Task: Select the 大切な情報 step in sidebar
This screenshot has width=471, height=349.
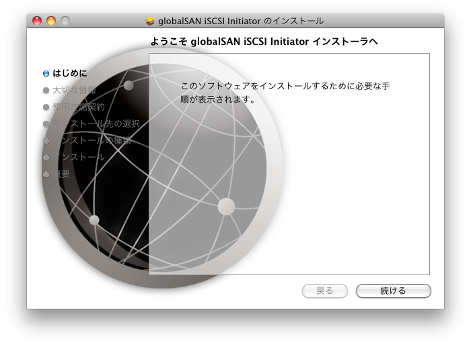Action: [74, 90]
